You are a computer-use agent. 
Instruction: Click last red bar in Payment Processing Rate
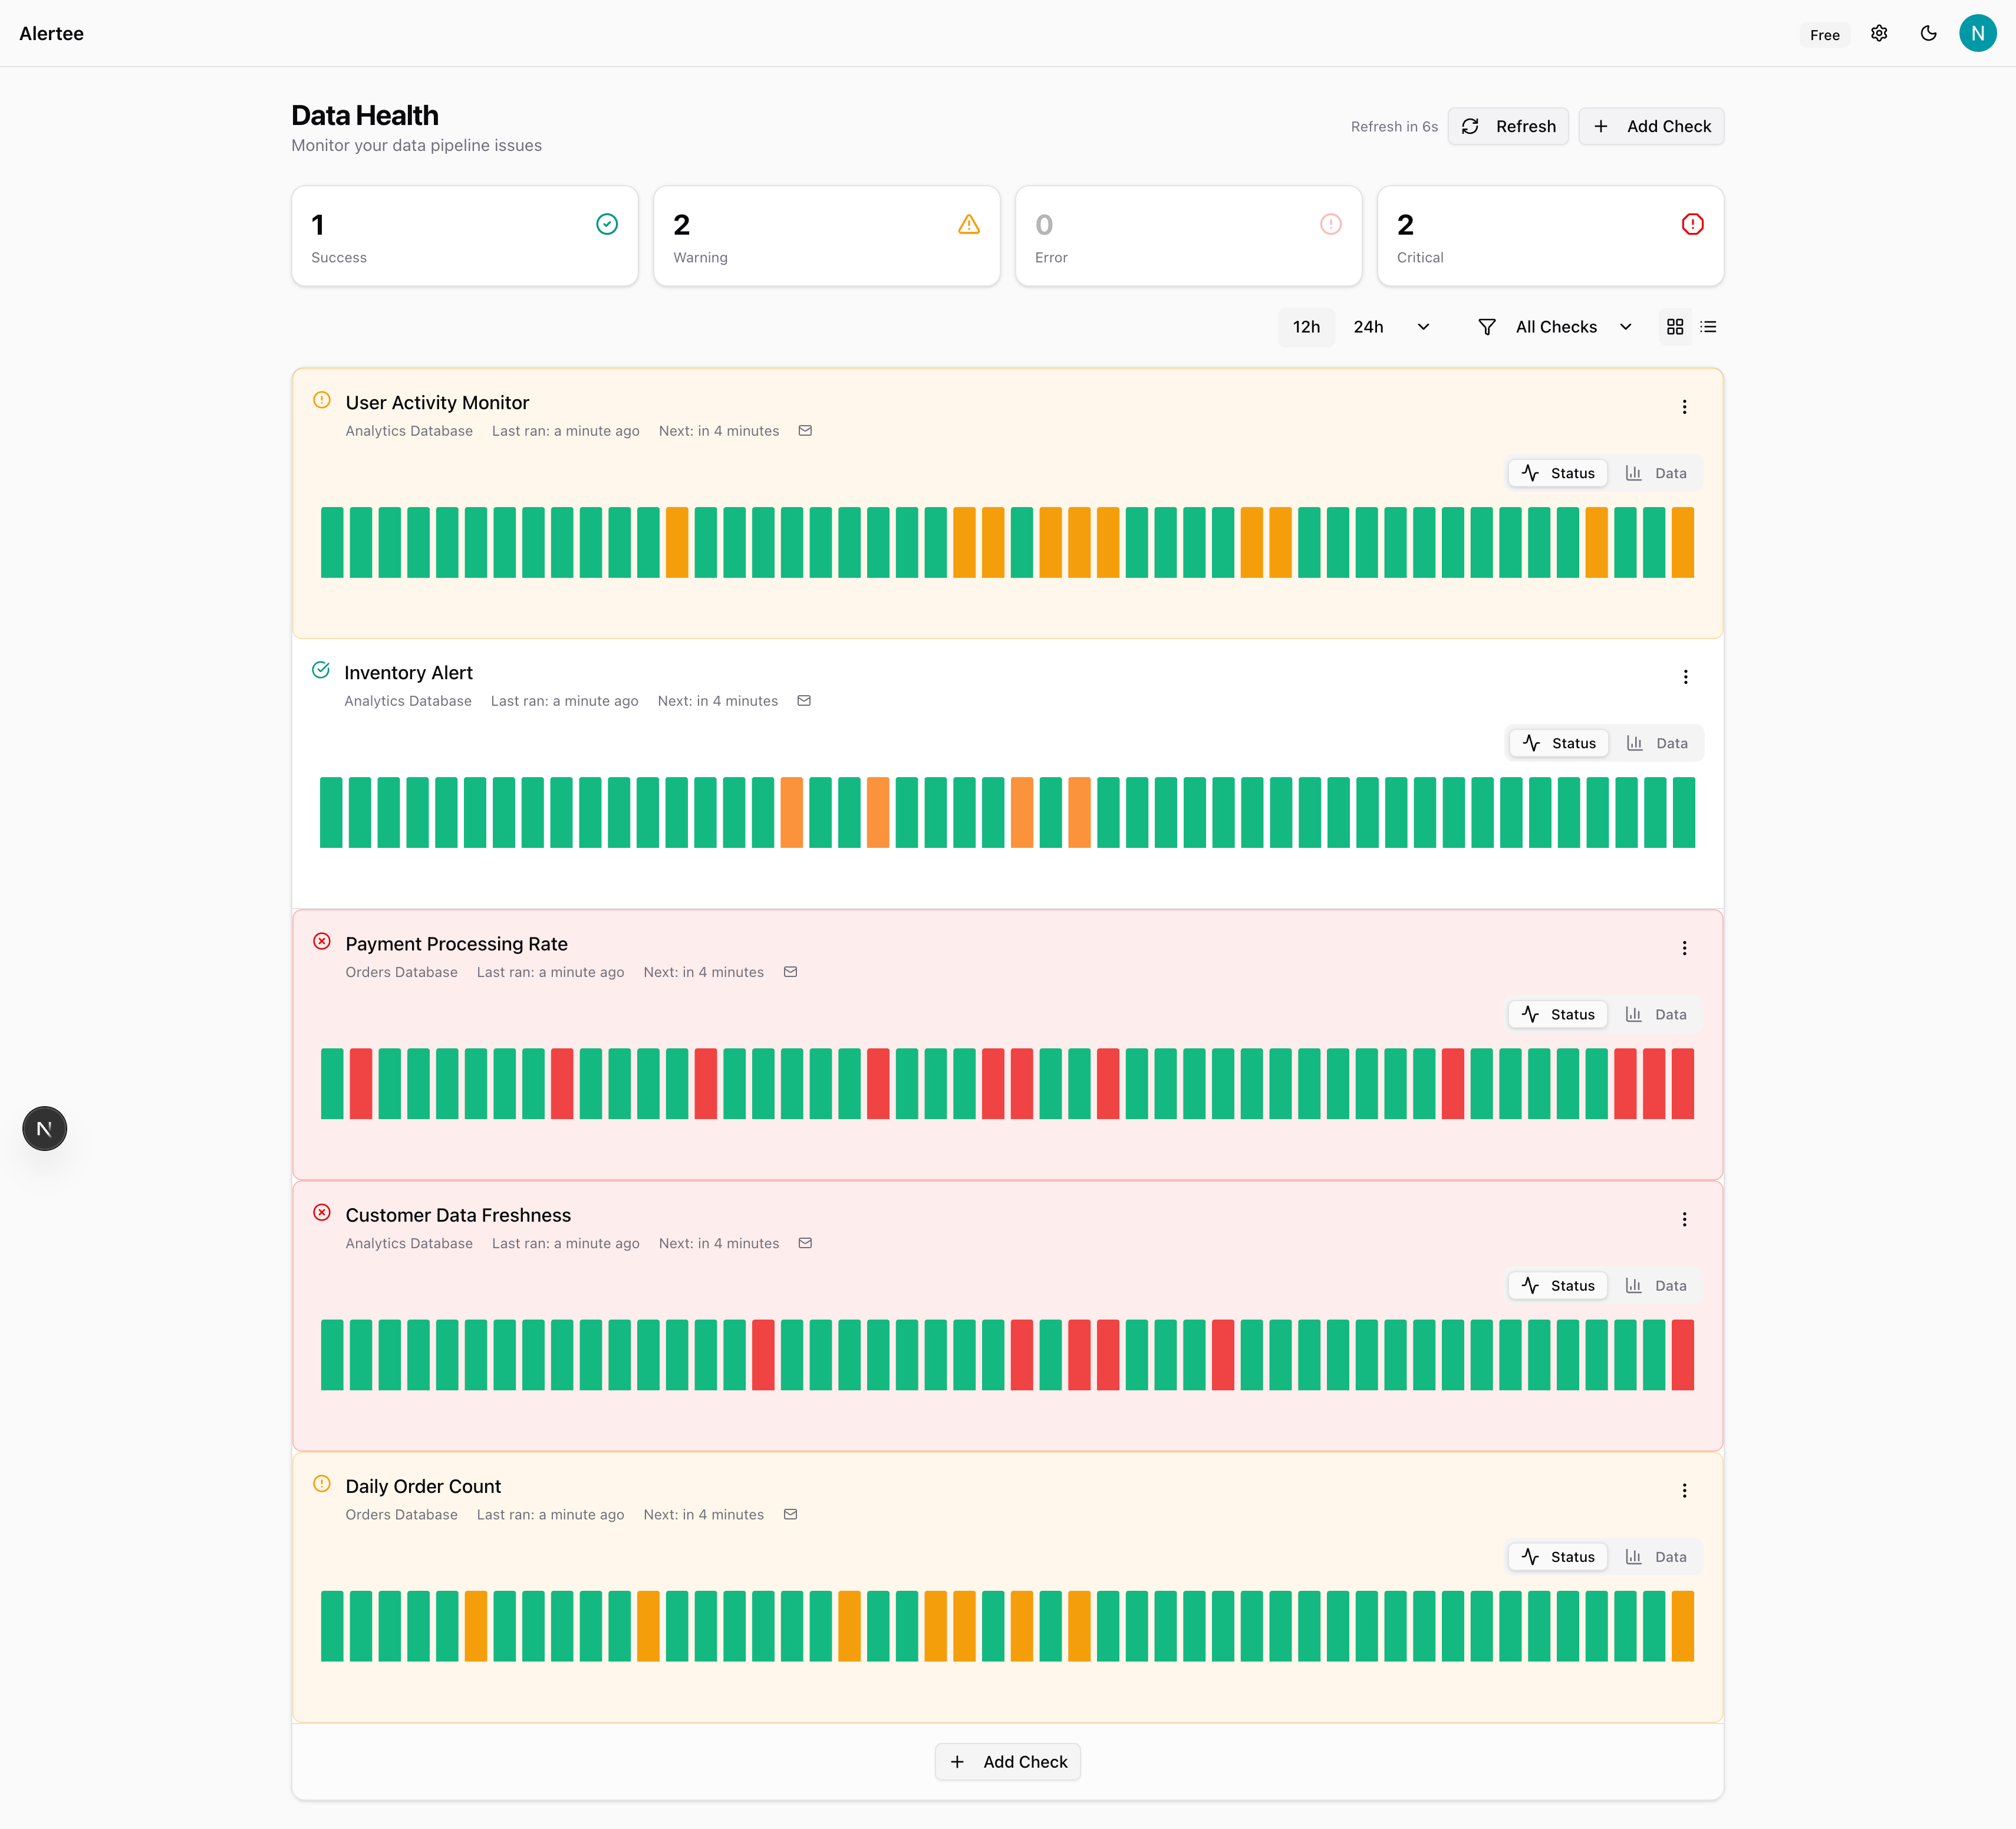1682,1083
